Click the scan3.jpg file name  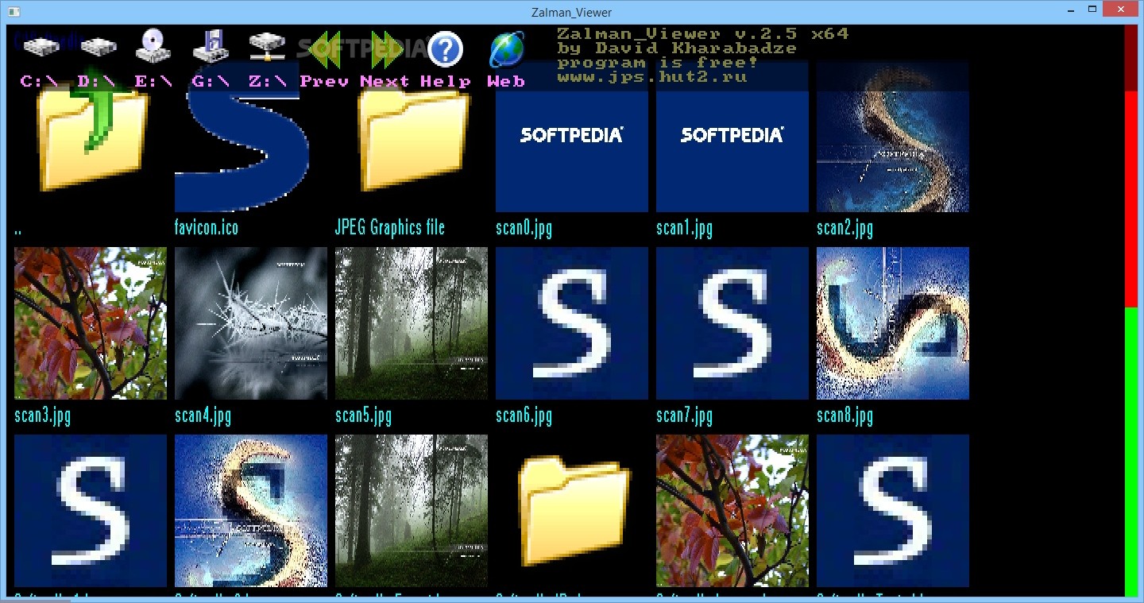click(x=42, y=416)
